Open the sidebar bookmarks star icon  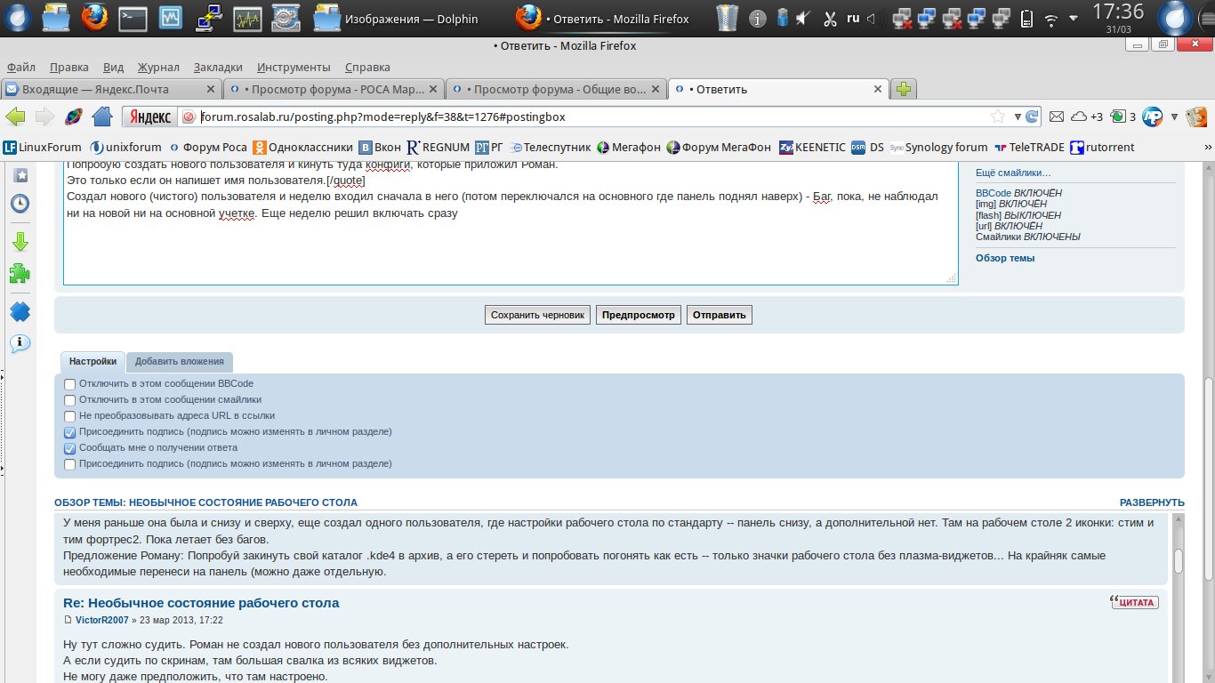pos(20,175)
